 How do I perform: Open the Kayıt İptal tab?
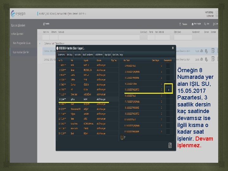tap(108, 55)
